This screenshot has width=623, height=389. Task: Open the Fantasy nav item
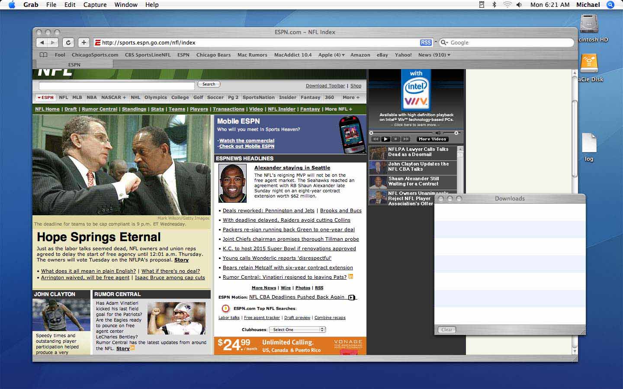[310, 98]
